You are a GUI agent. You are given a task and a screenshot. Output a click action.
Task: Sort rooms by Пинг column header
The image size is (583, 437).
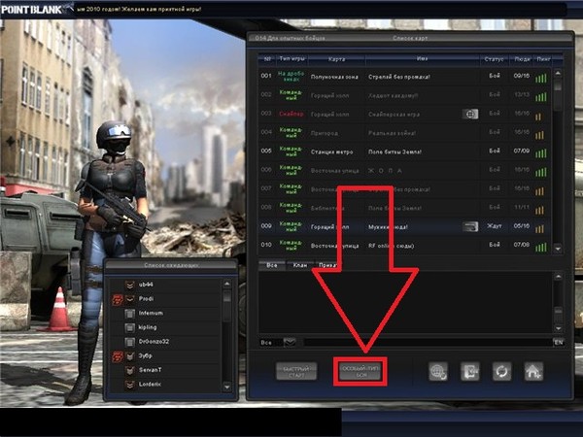click(x=543, y=59)
